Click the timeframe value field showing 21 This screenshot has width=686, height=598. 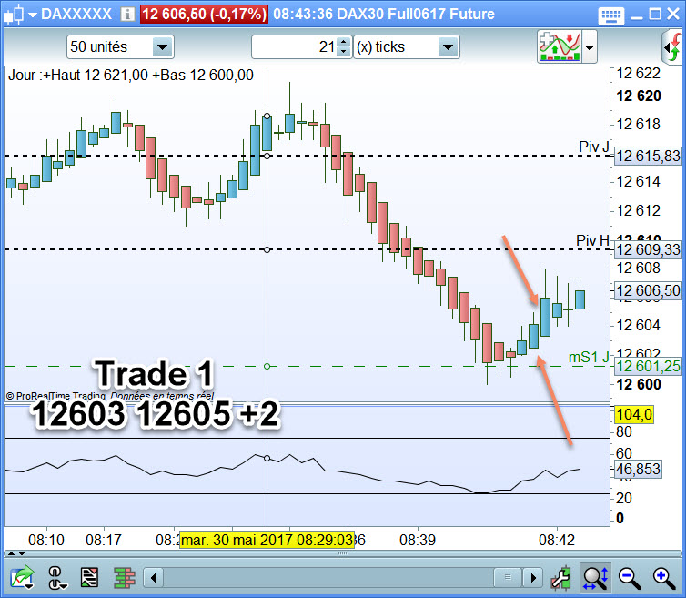click(x=294, y=46)
